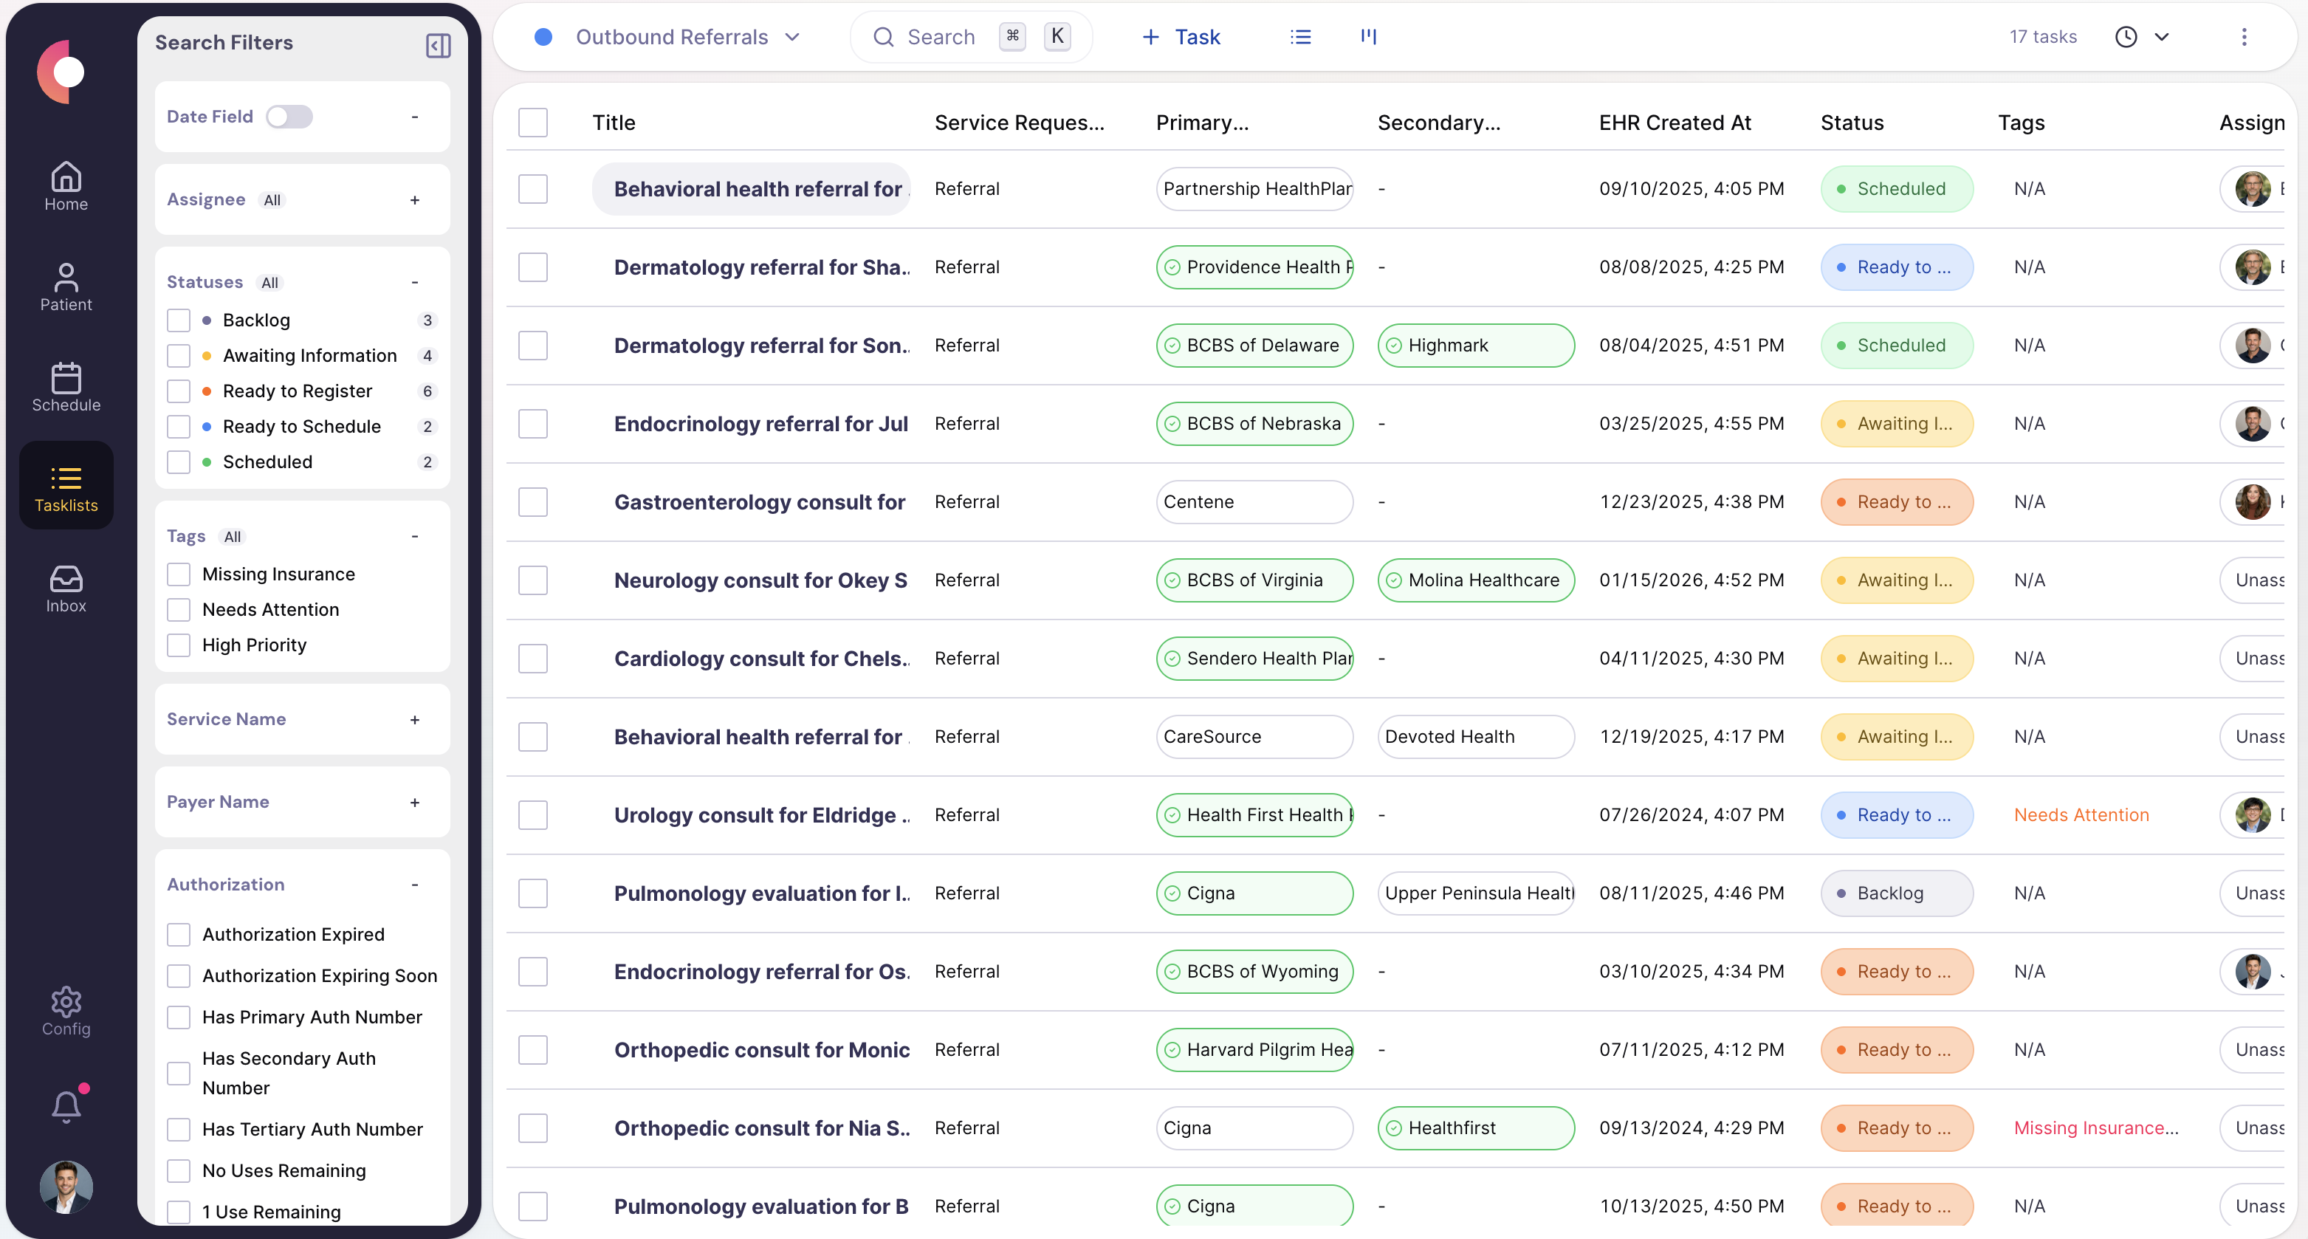Check the Backlog status filter
This screenshot has width=2308, height=1239.
(x=178, y=320)
